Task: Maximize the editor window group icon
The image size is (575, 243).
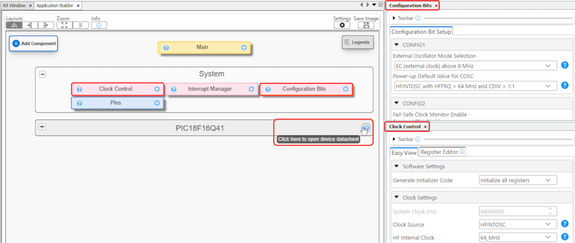Action: pos(380,5)
